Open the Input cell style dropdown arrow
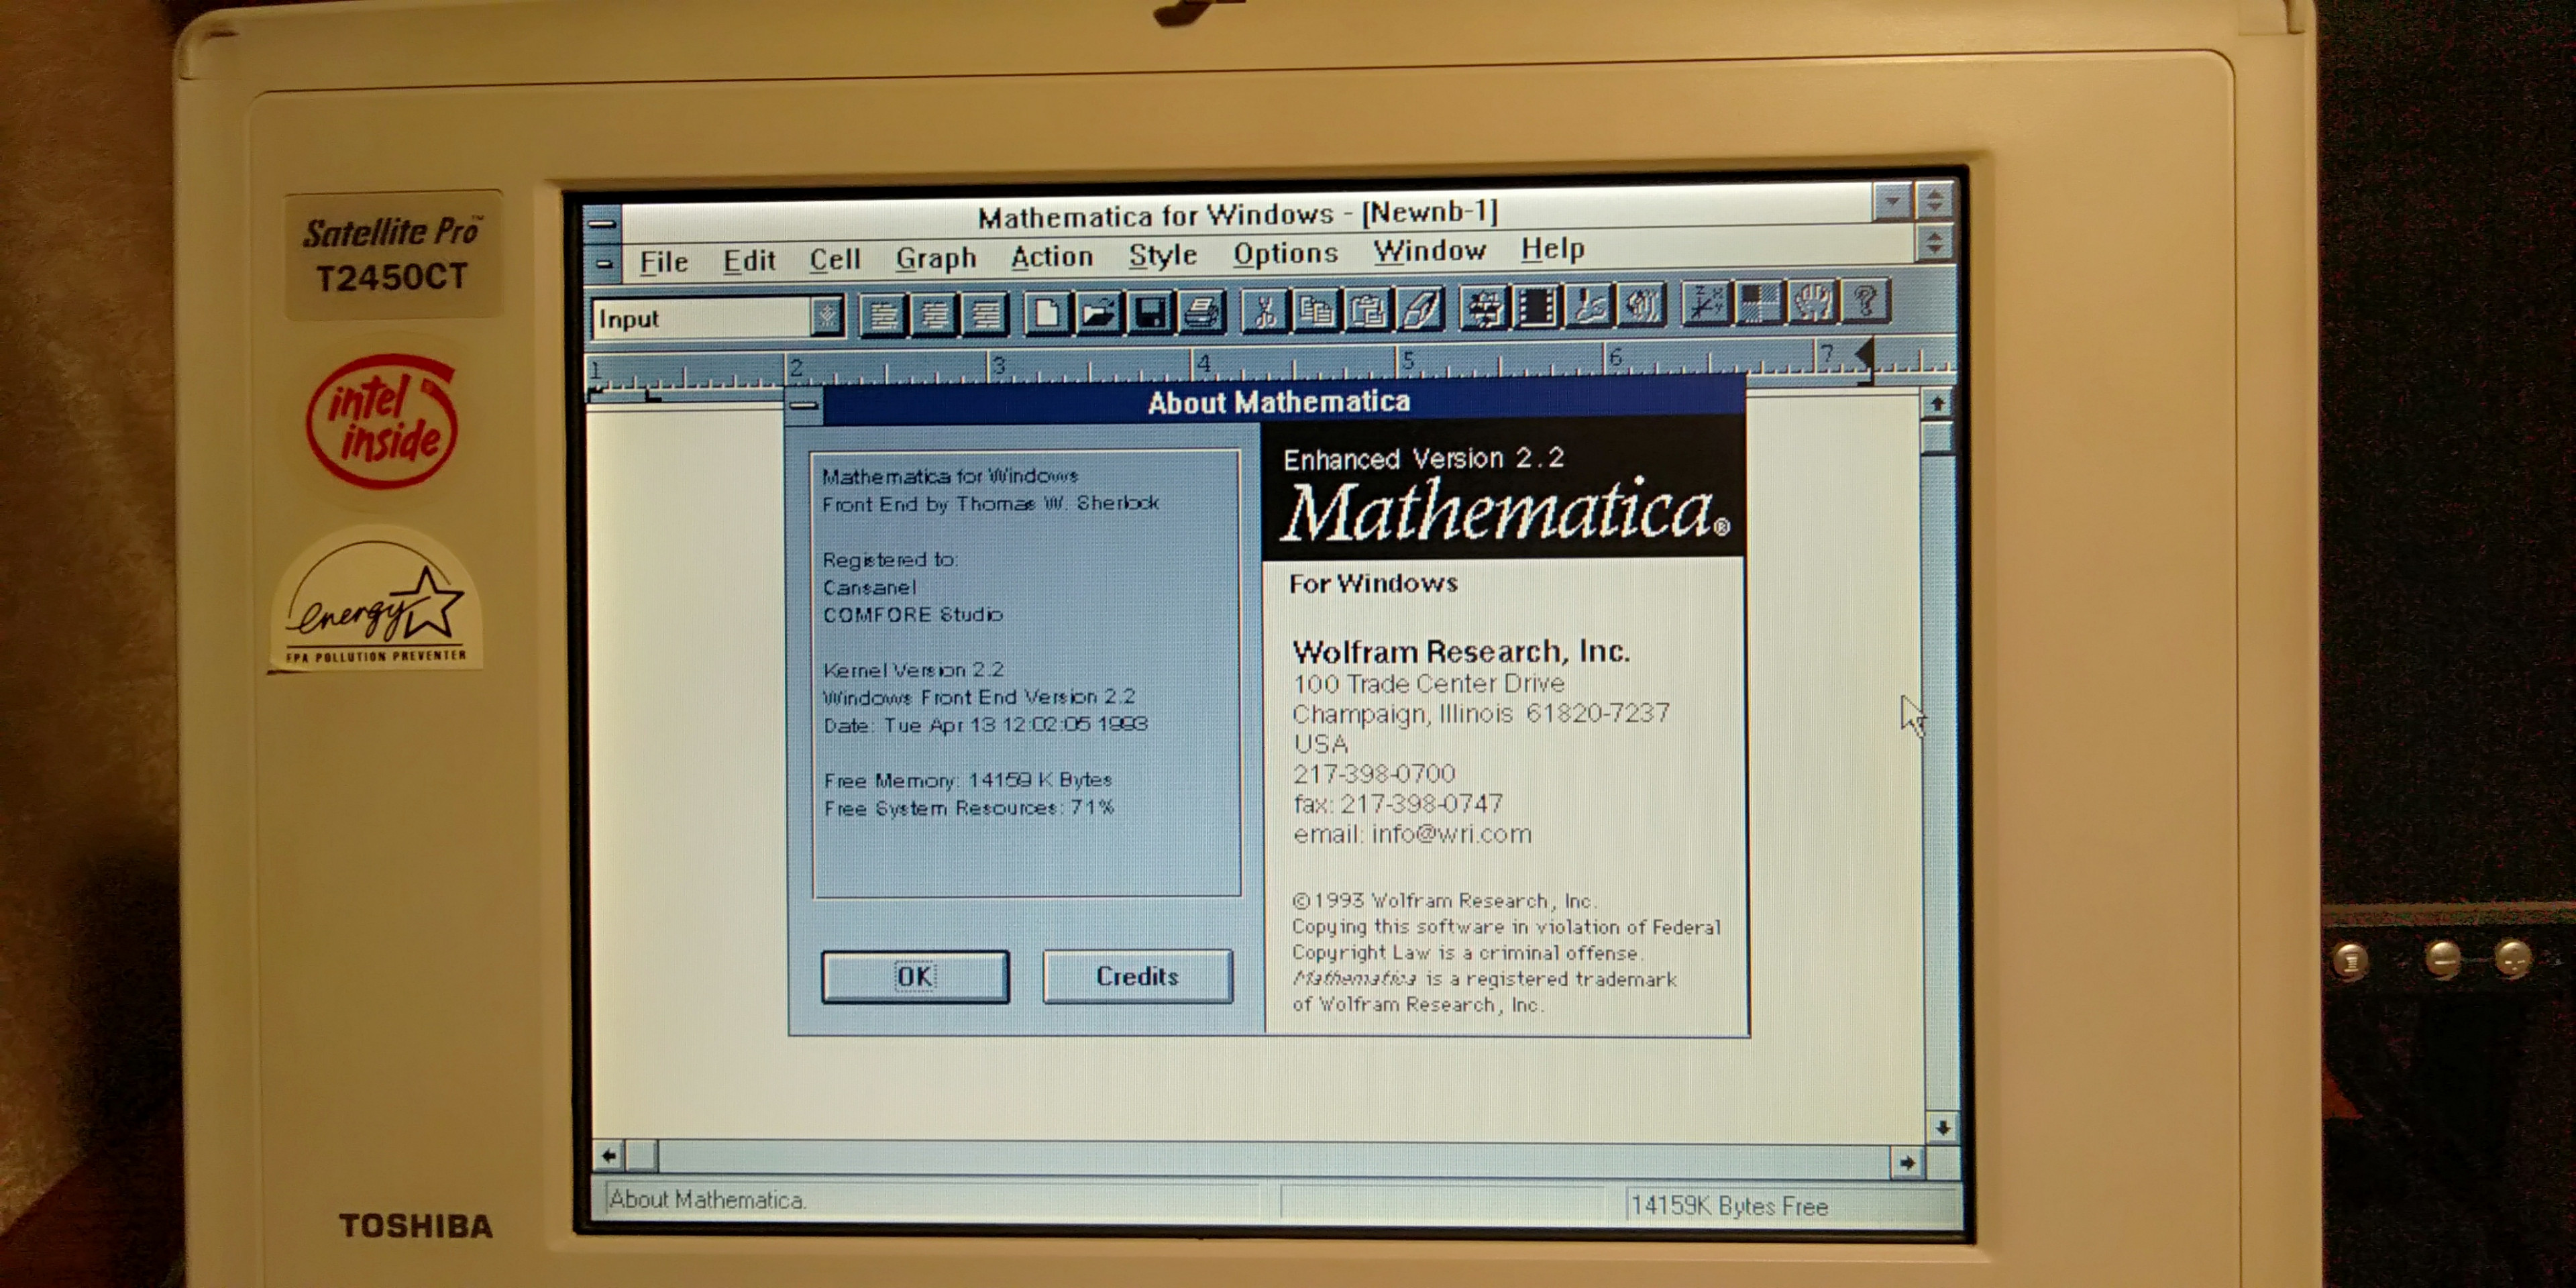 tap(827, 316)
